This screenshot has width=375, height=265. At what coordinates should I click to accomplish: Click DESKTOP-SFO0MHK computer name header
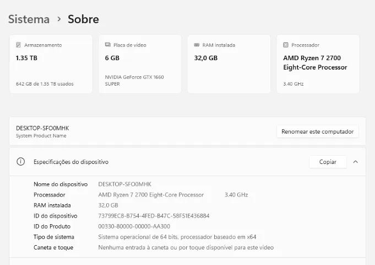tap(42, 128)
